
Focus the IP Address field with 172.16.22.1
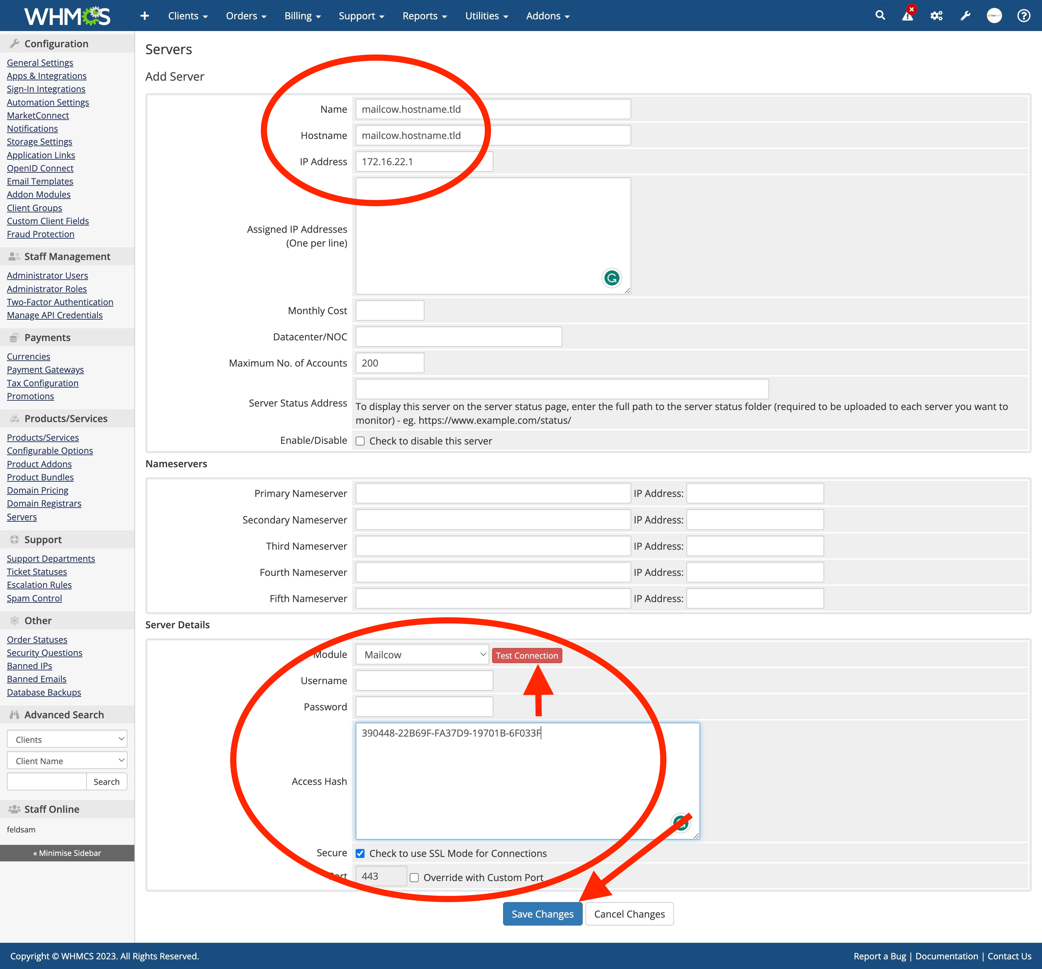424,161
